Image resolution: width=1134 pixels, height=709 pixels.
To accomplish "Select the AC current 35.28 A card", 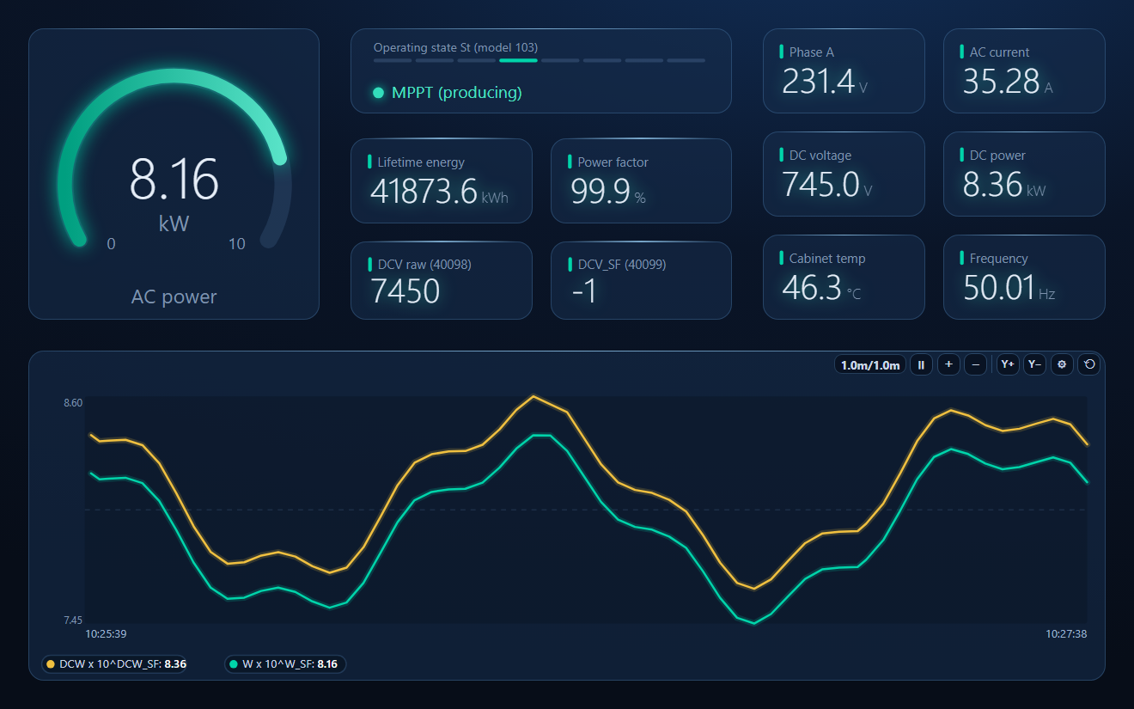I will (1024, 70).
